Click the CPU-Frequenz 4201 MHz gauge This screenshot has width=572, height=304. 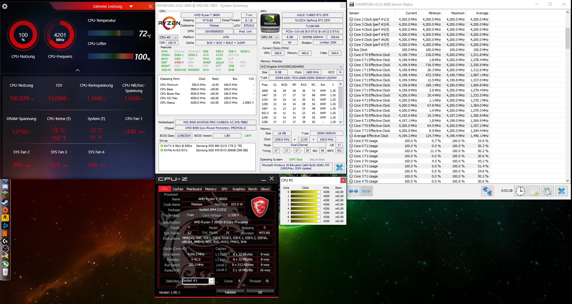point(60,35)
